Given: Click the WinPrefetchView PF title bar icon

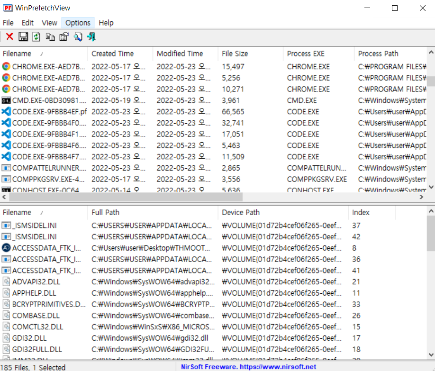Looking at the screenshot, I should [x=8, y=8].
